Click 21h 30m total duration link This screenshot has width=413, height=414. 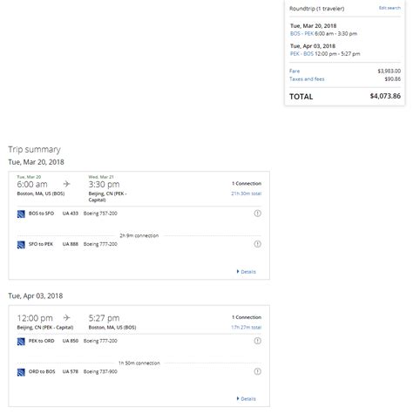pos(247,193)
